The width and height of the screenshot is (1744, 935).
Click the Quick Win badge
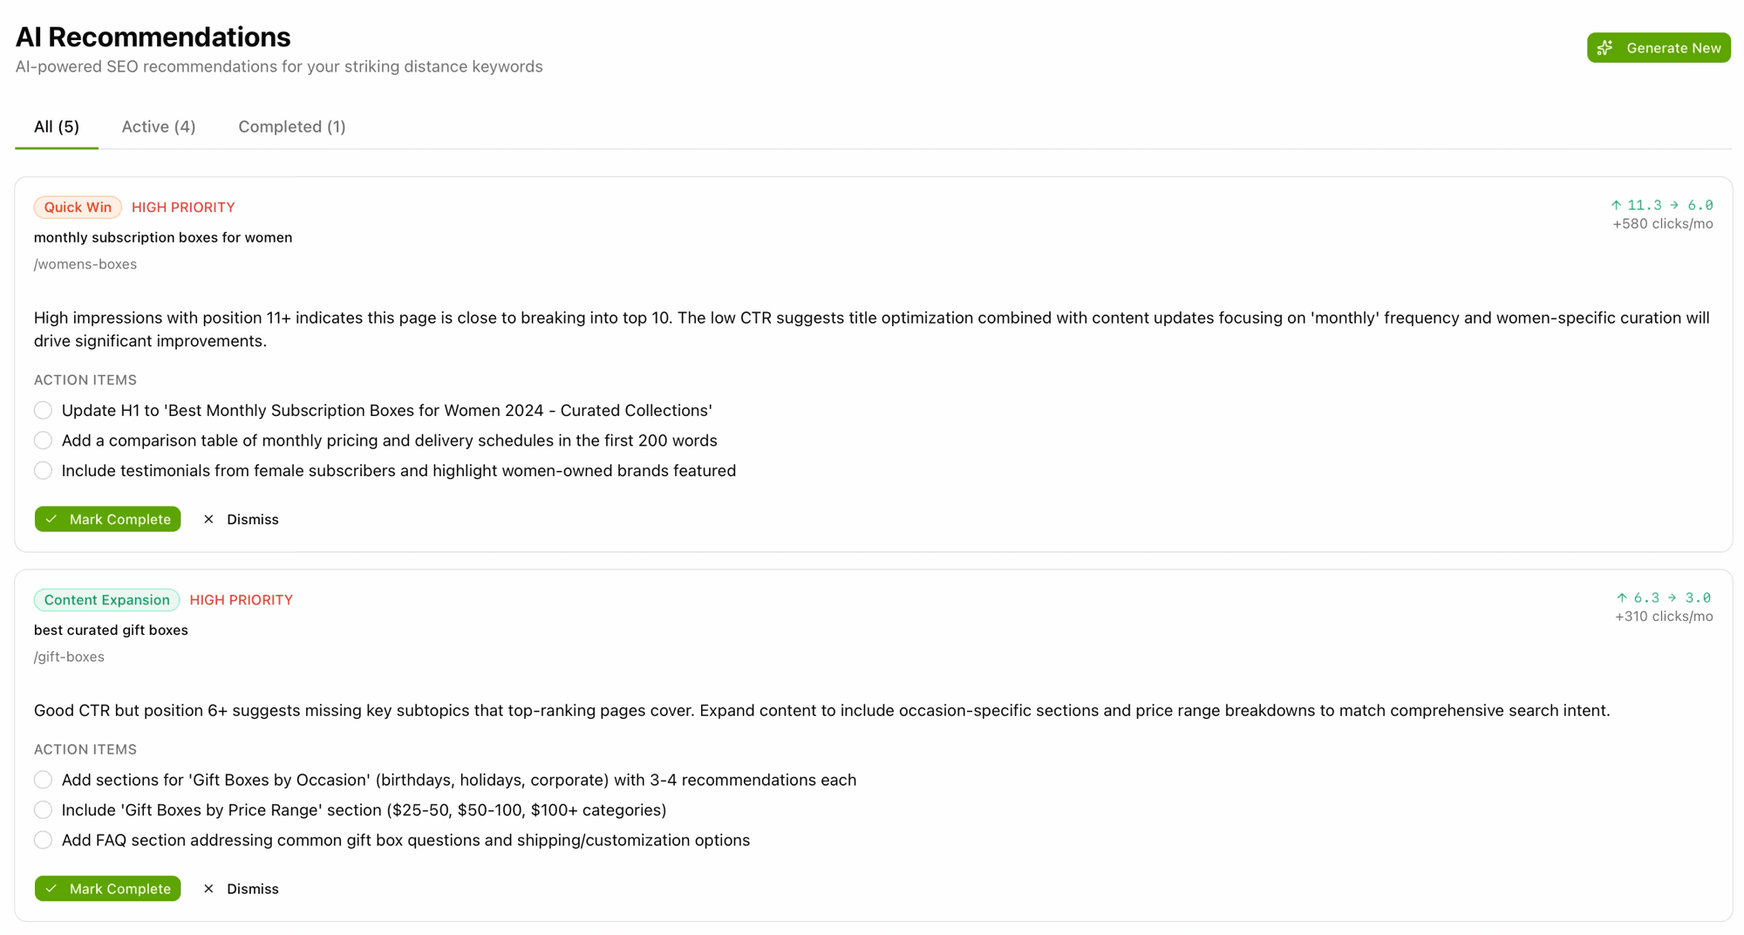(77, 207)
